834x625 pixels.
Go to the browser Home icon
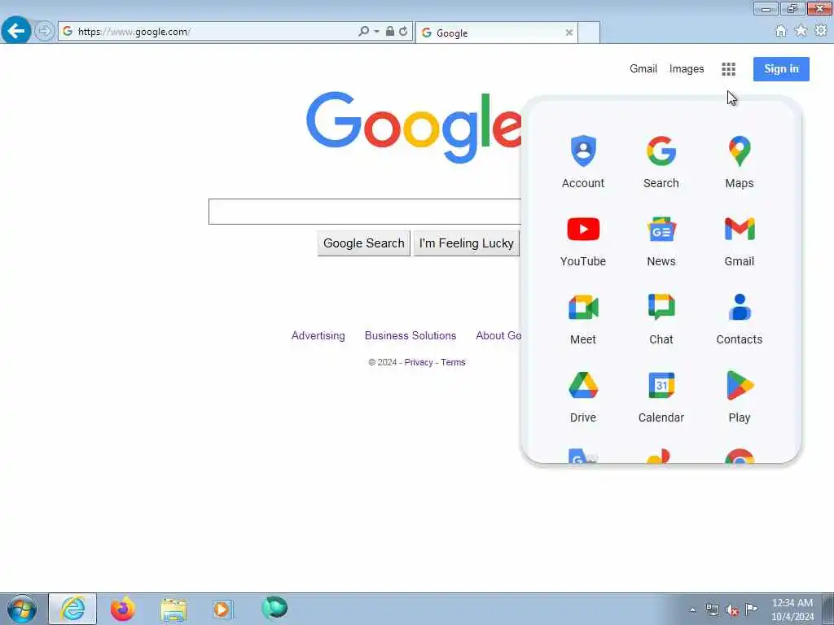point(781,31)
